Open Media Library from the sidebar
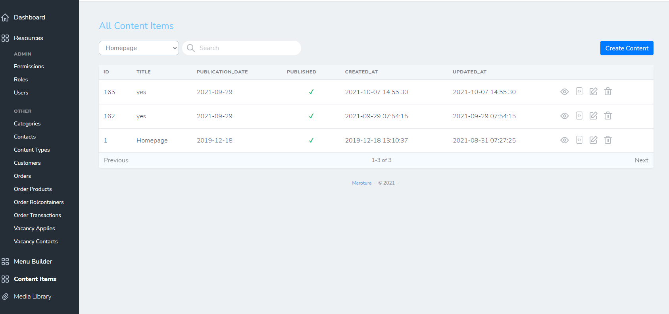Viewport: 669px width, 314px height. tap(33, 297)
